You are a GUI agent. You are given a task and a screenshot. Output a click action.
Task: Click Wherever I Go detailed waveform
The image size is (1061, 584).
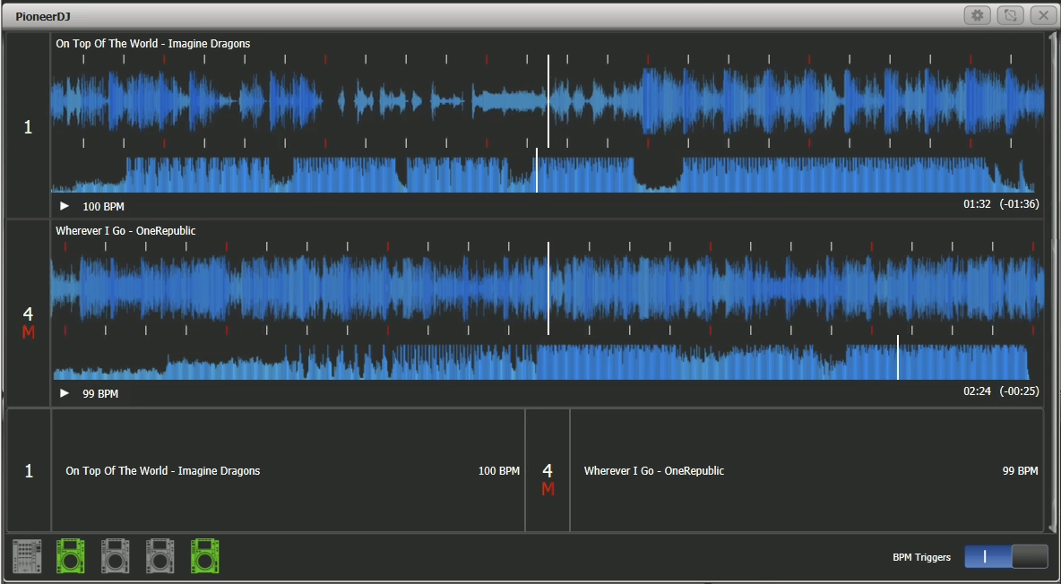(x=358, y=287)
